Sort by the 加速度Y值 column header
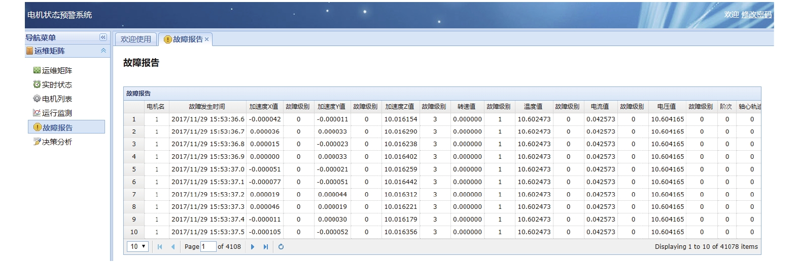This screenshot has width=799, height=263. pyautogui.click(x=332, y=106)
